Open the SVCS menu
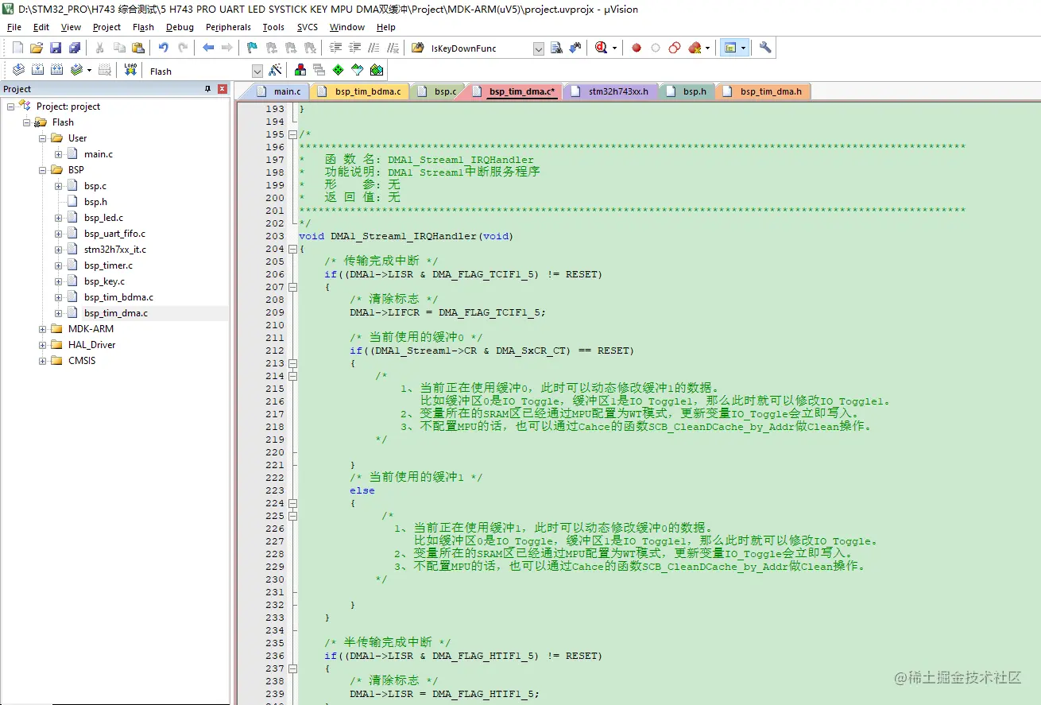This screenshot has width=1041, height=705. (307, 27)
